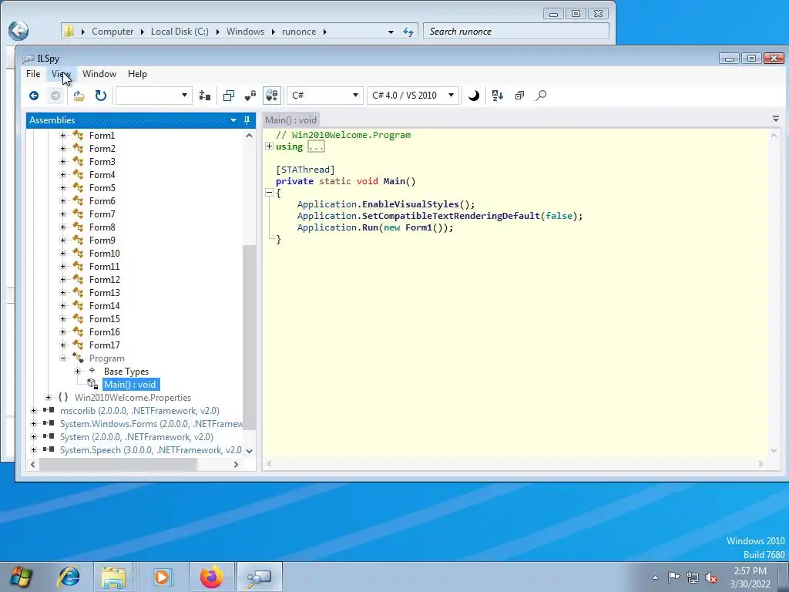Expand the mscorlib assembly node
This screenshot has width=789, height=592.
(34, 411)
